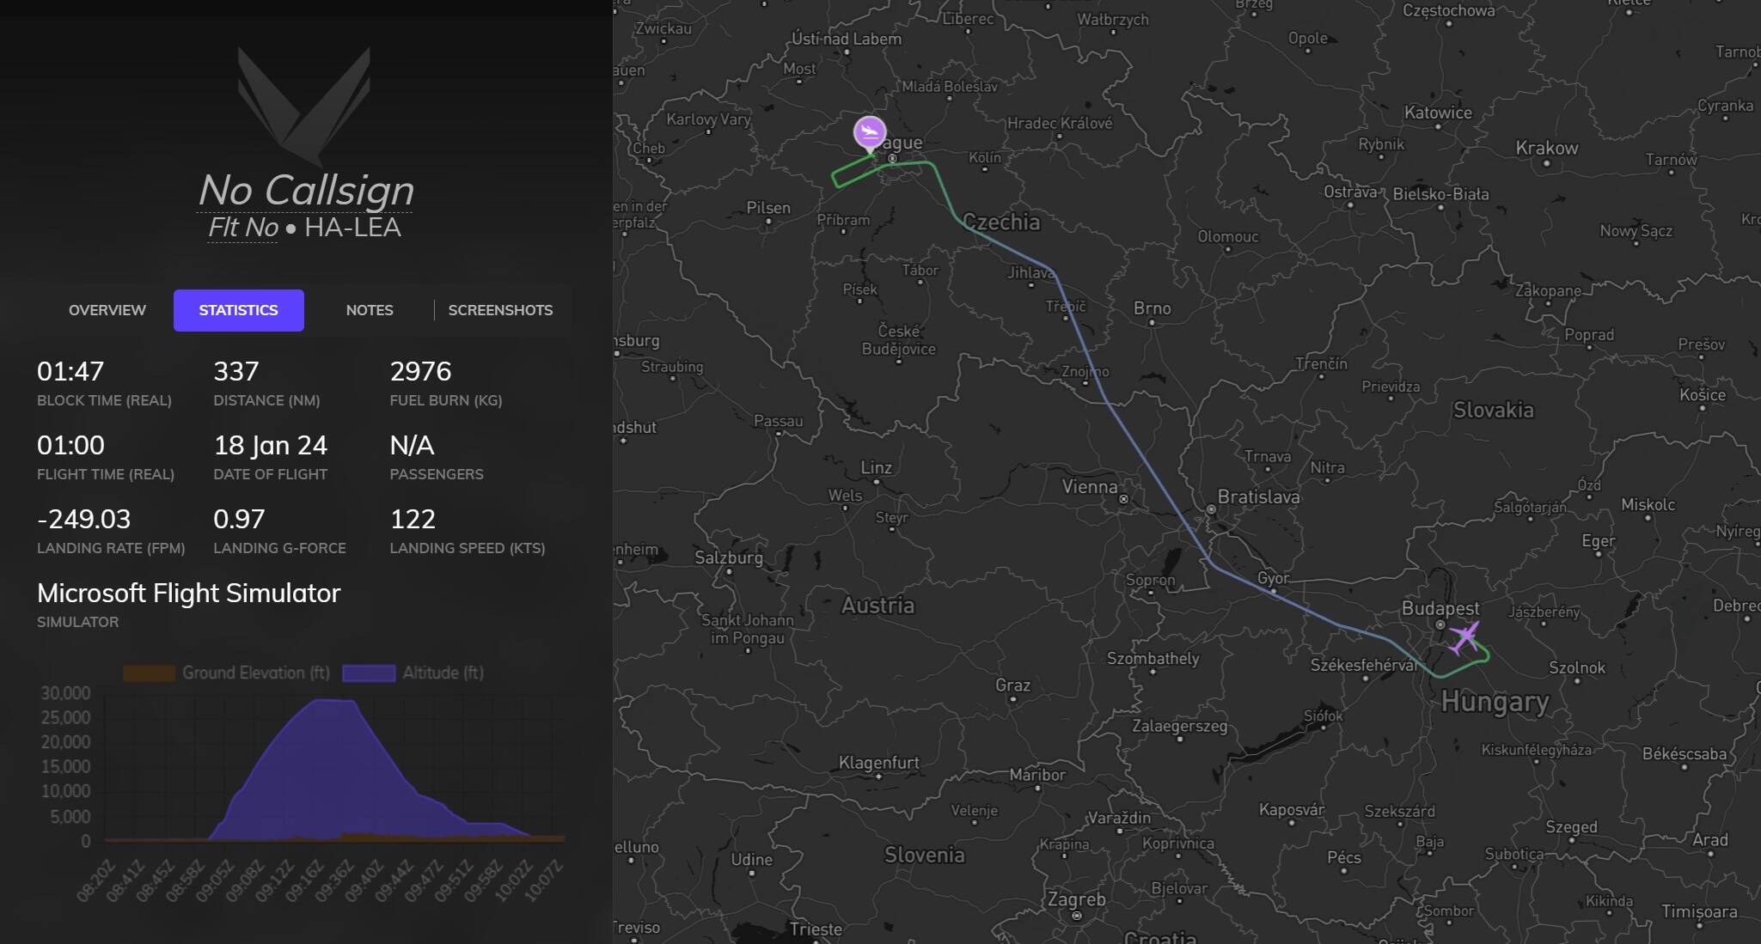Select the Statistics tab
The height and width of the screenshot is (944, 1761).
tap(238, 310)
